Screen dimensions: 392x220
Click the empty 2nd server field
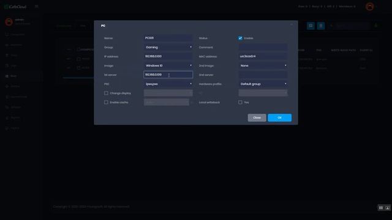coord(263,75)
